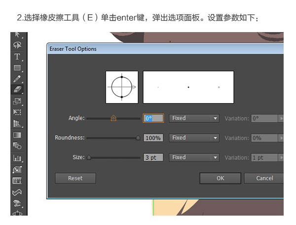
Task: Click the Size label text
Action: tap(79, 157)
